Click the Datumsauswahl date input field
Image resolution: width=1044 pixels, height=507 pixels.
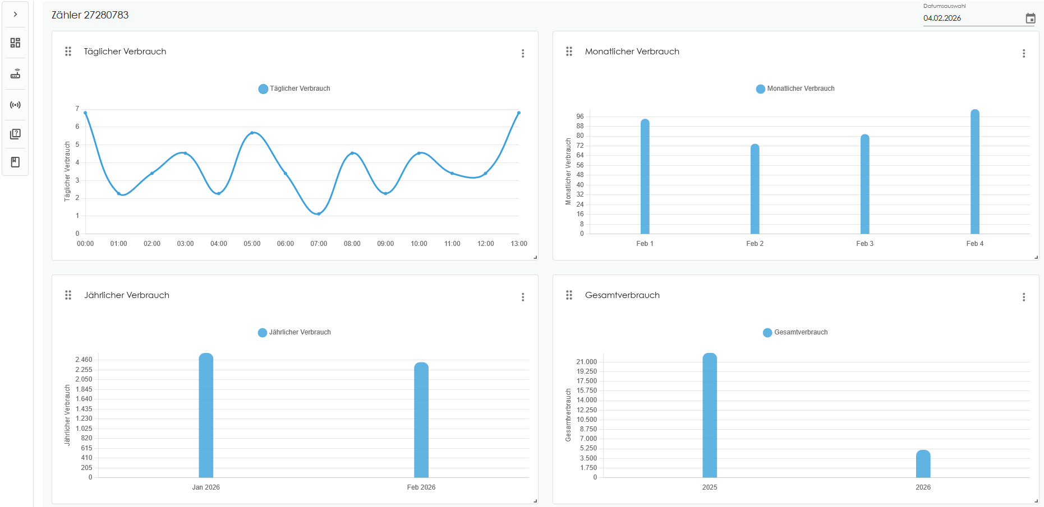click(971, 18)
